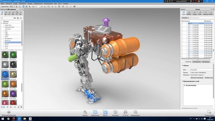Image resolution: width=215 pixels, height=121 pixels.
Task: Open the Освещение menu
Action: point(23,4)
